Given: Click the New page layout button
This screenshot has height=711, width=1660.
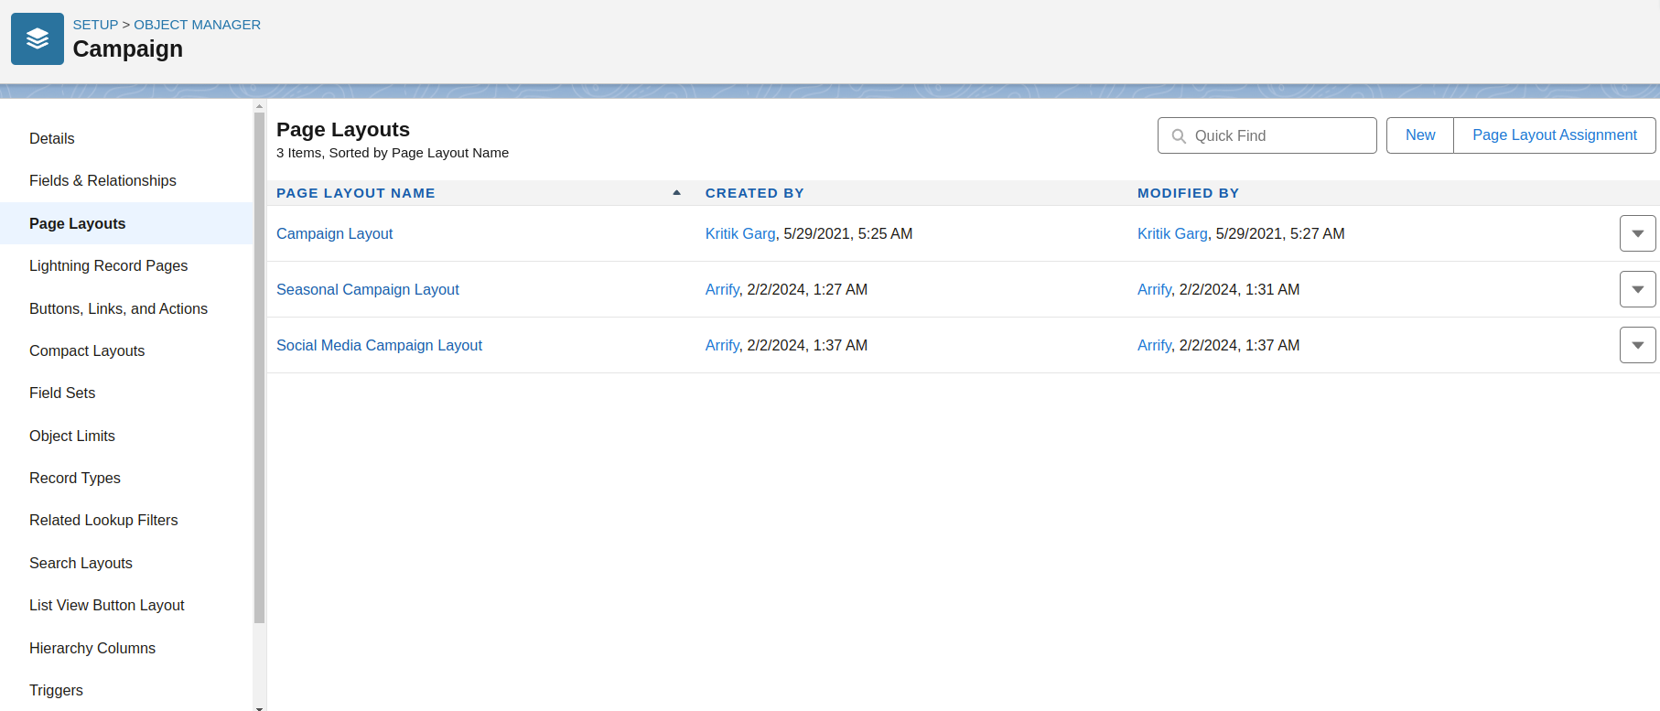Looking at the screenshot, I should click(x=1420, y=135).
